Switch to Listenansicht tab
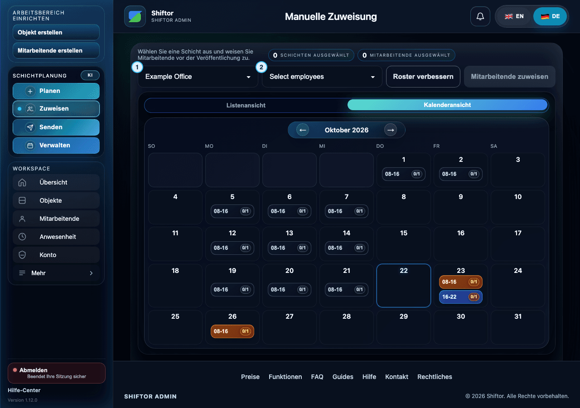 click(x=246, y=105)
